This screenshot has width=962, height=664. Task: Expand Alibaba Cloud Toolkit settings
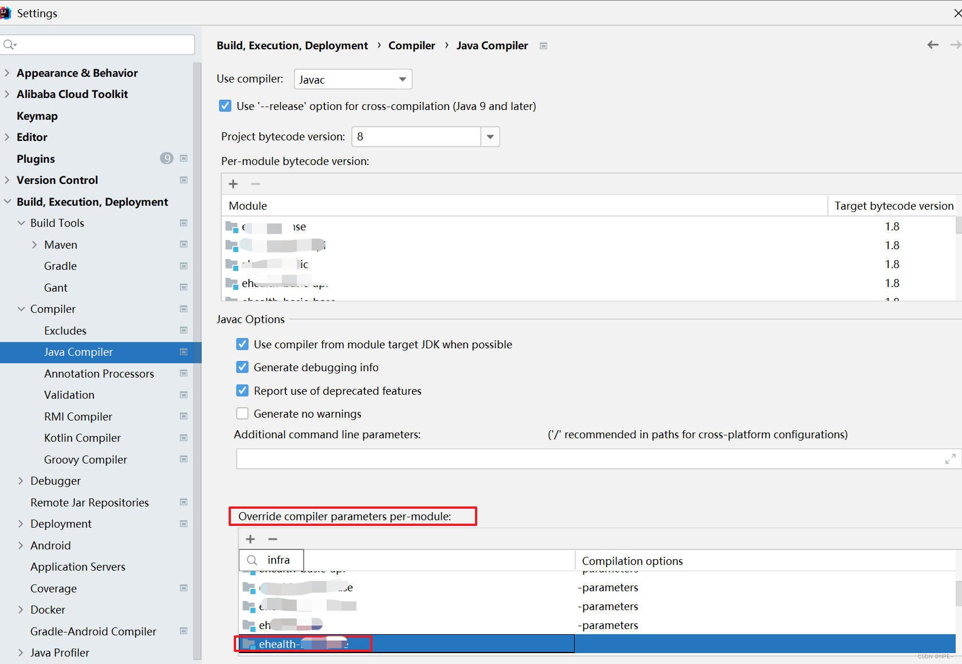pyautogui.click(x=7, y=94)
